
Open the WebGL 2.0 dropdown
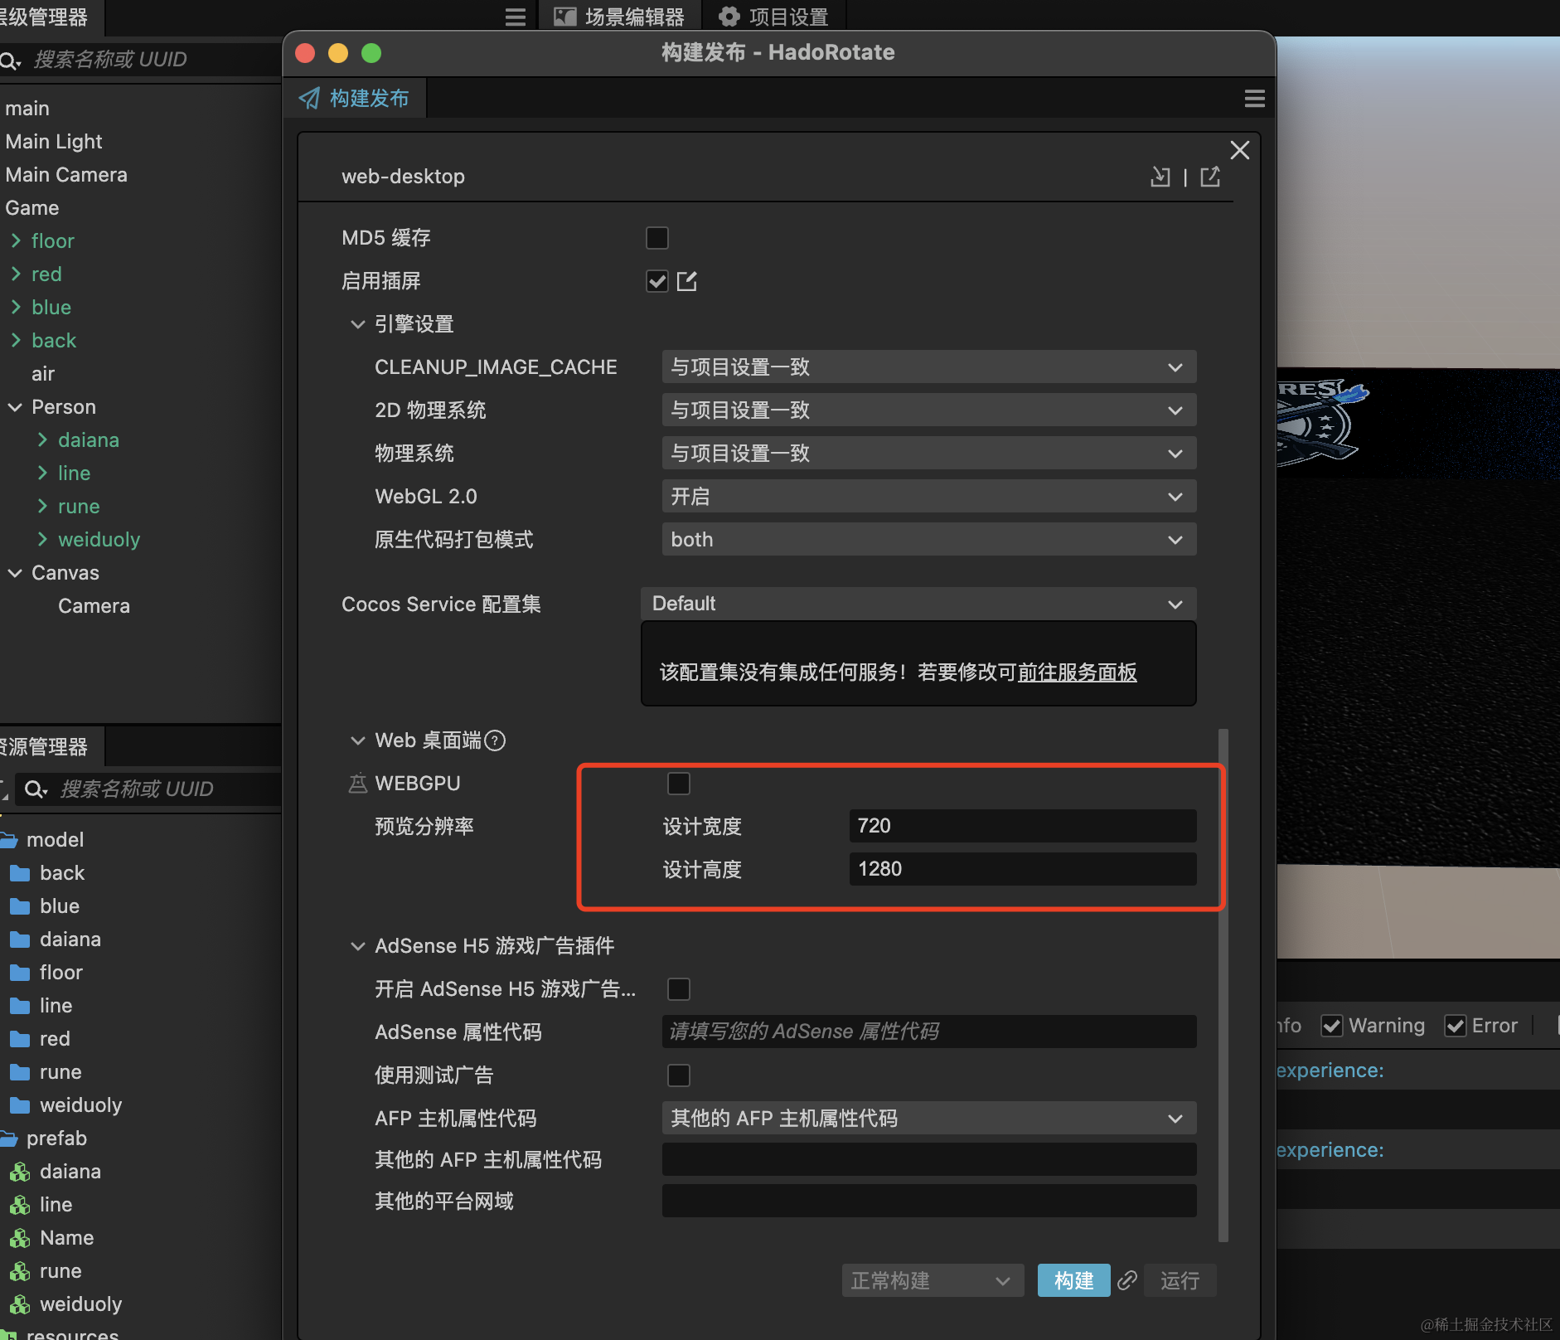[928, 496]
